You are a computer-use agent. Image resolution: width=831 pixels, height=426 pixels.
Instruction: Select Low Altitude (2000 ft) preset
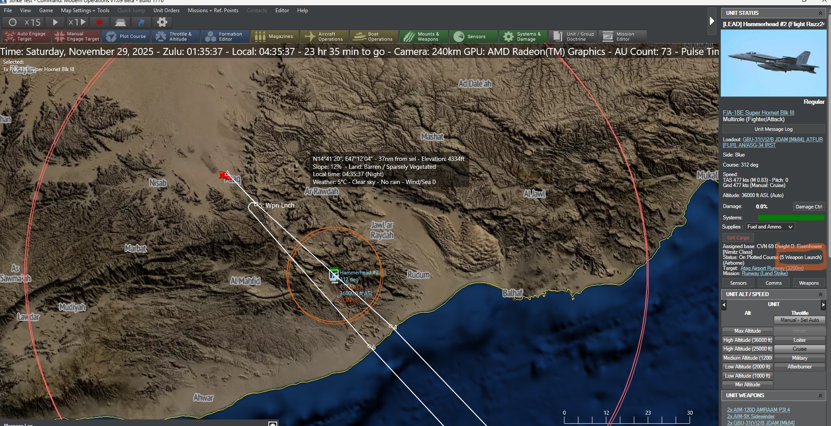747,367
